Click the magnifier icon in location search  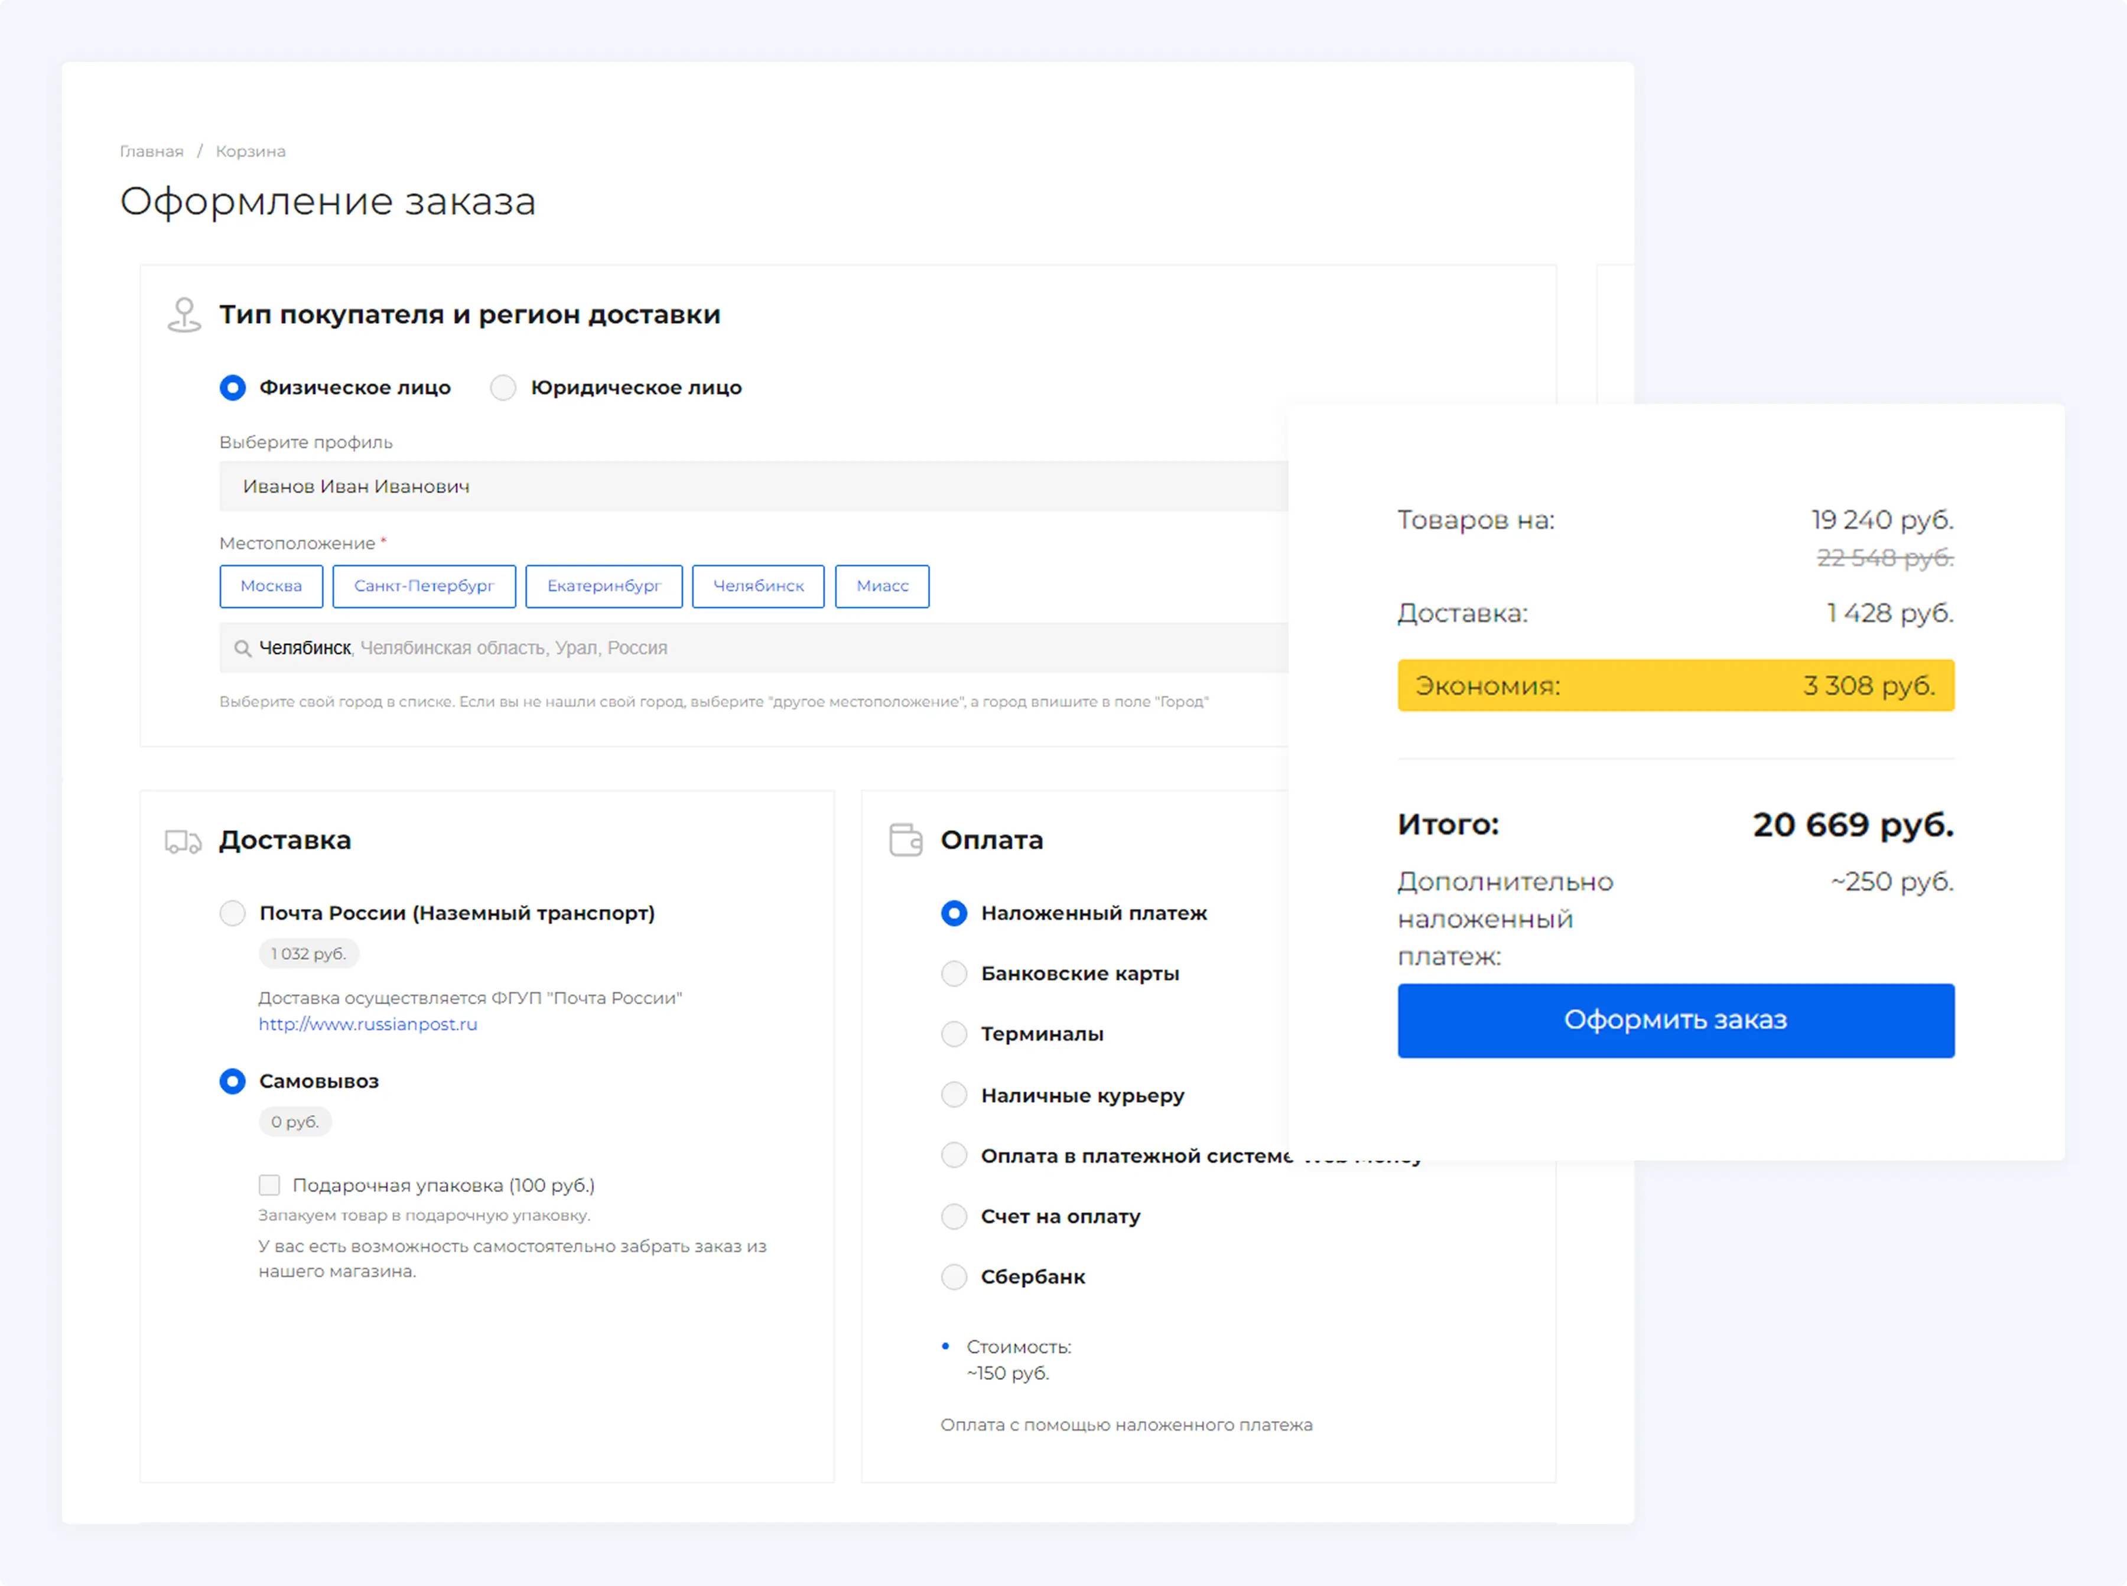(243, 649)
